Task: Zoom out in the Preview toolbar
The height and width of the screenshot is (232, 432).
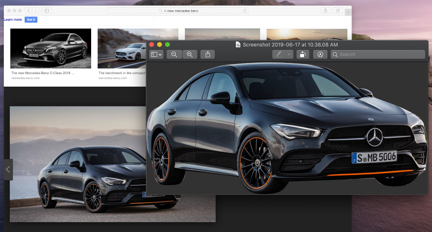Action: click(174, 54)
